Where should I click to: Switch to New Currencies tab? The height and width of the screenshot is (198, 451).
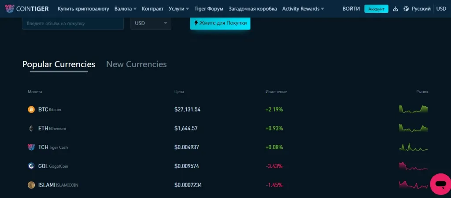137,64
